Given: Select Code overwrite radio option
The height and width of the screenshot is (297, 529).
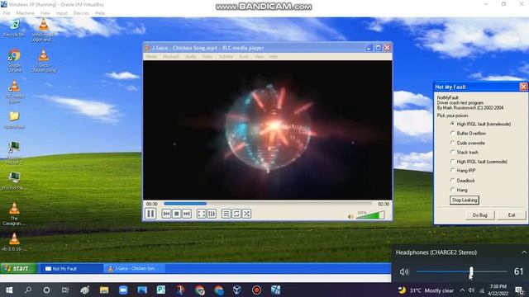Looking at the screenshot, I should pyautogui.click(x=468, y=143).
